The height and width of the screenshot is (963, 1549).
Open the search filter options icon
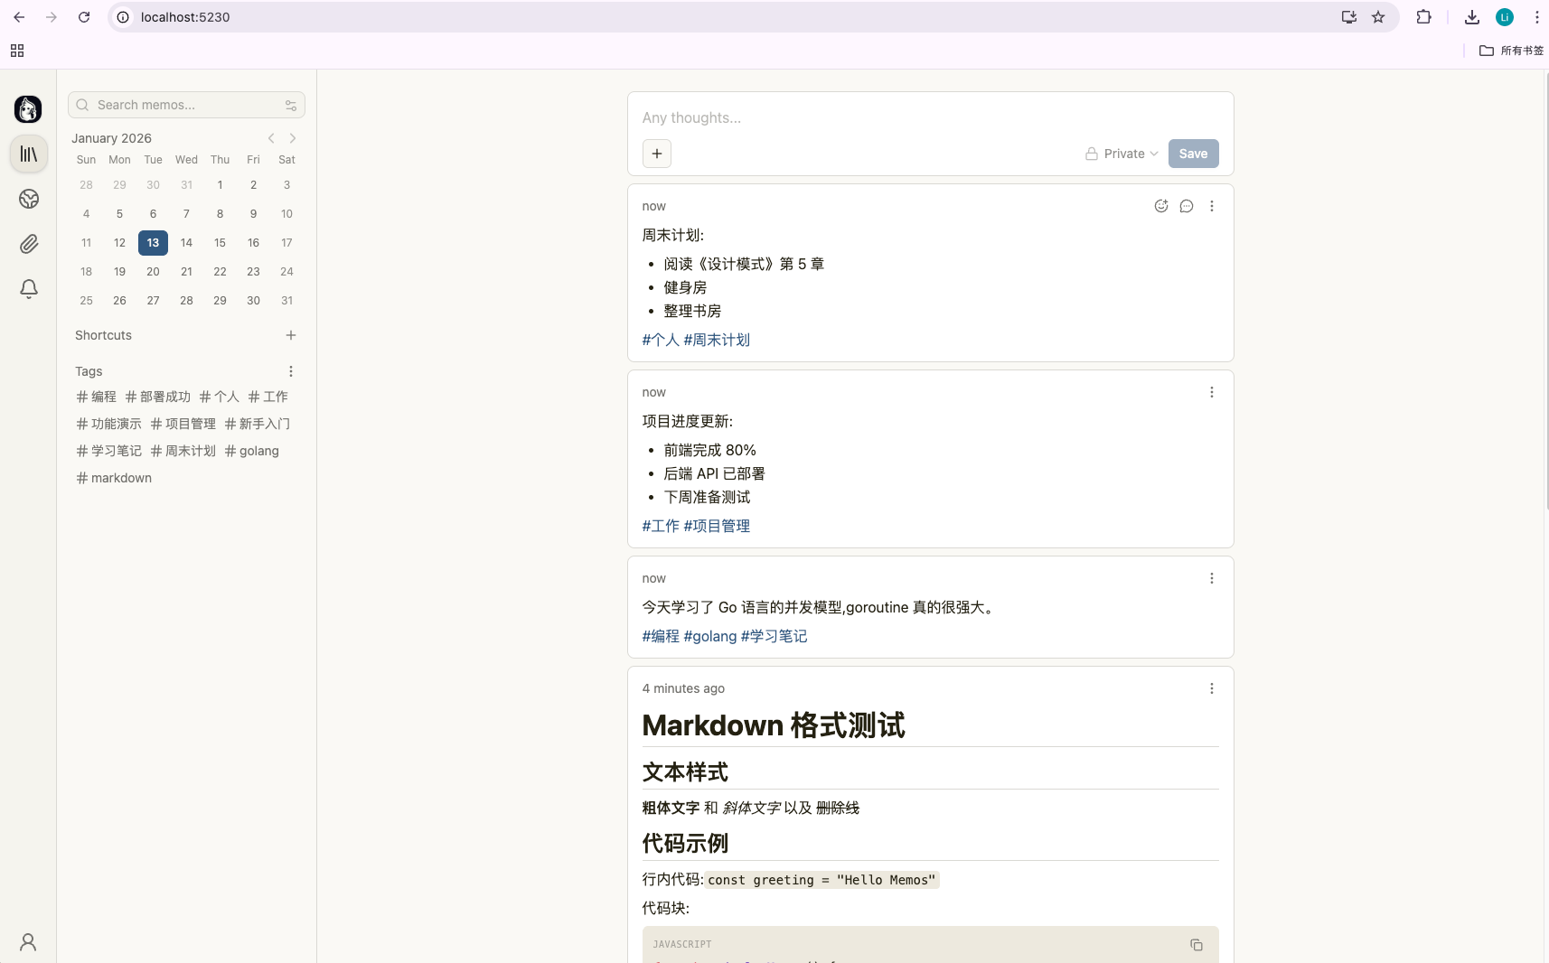[291, 106]
